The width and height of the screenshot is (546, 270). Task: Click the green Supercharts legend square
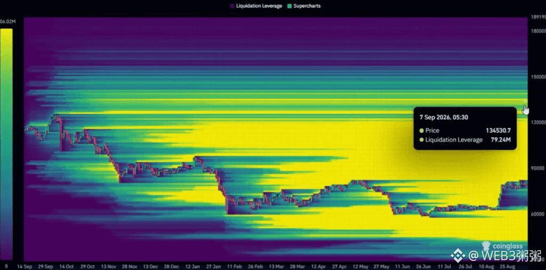[290, 6]
